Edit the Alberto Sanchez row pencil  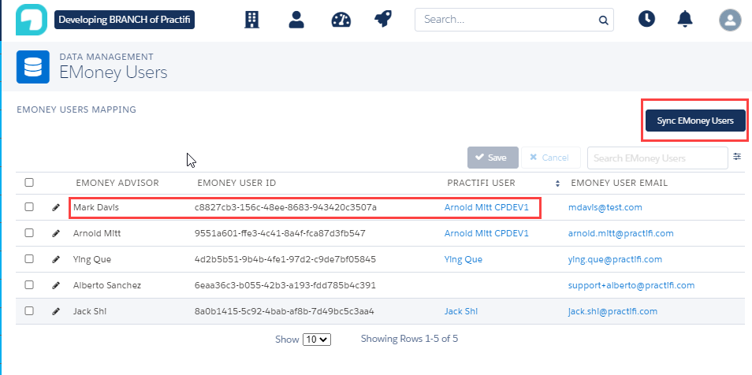click(56, 285)
